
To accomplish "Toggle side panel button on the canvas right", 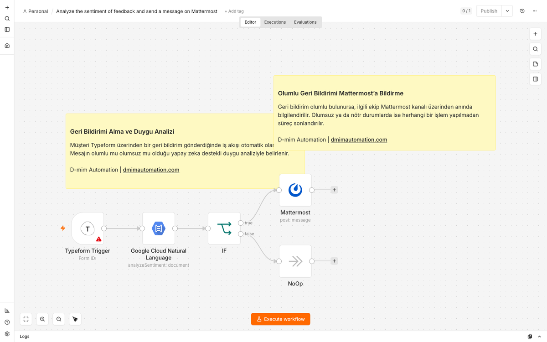I will click(x=535, y=79).
